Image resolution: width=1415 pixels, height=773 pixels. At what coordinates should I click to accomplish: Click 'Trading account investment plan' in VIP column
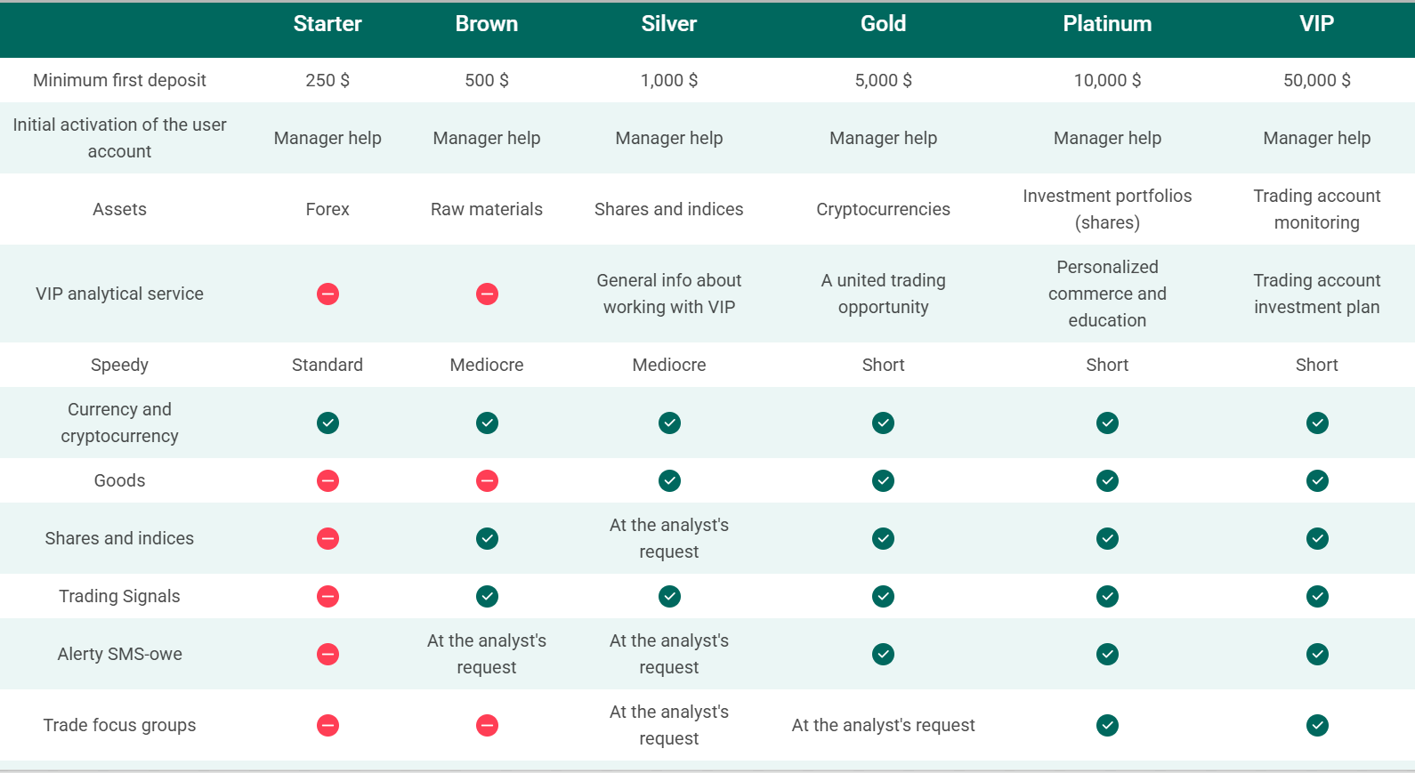pyautogui.click(x=1316, y=294)
